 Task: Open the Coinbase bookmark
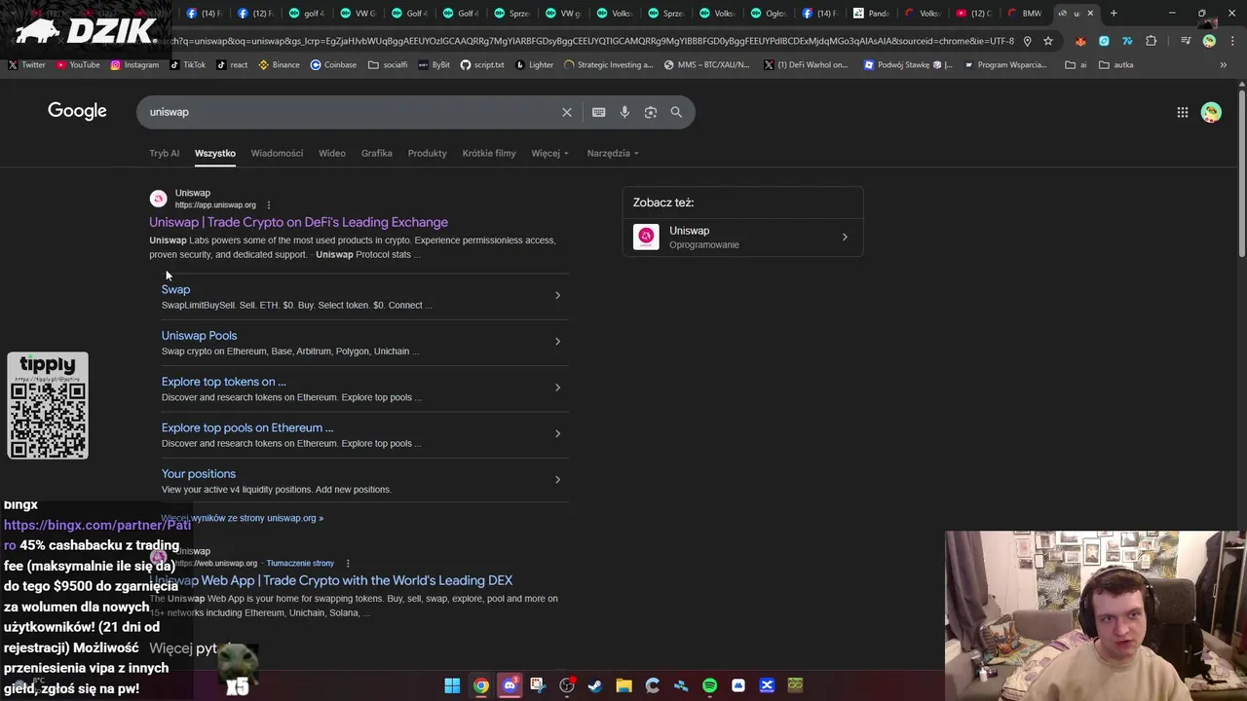tap(333, 65)
